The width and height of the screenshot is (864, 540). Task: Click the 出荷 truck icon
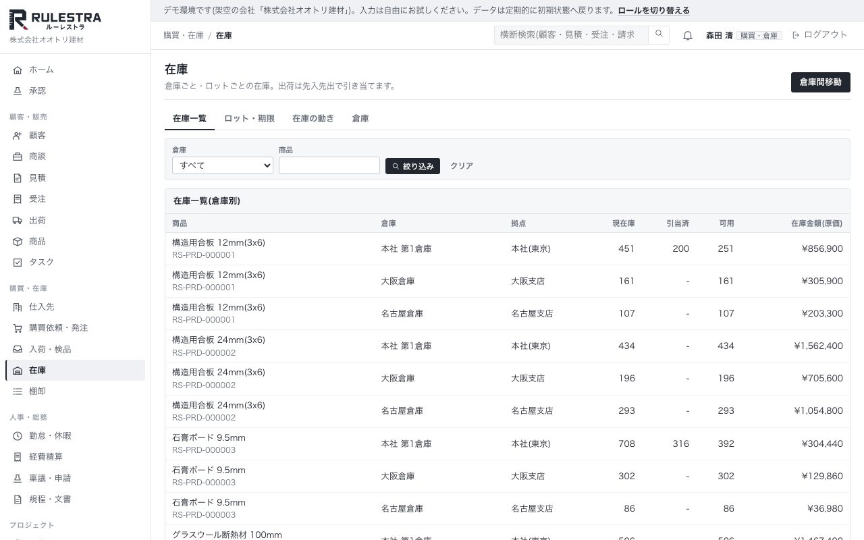(18, 220)
